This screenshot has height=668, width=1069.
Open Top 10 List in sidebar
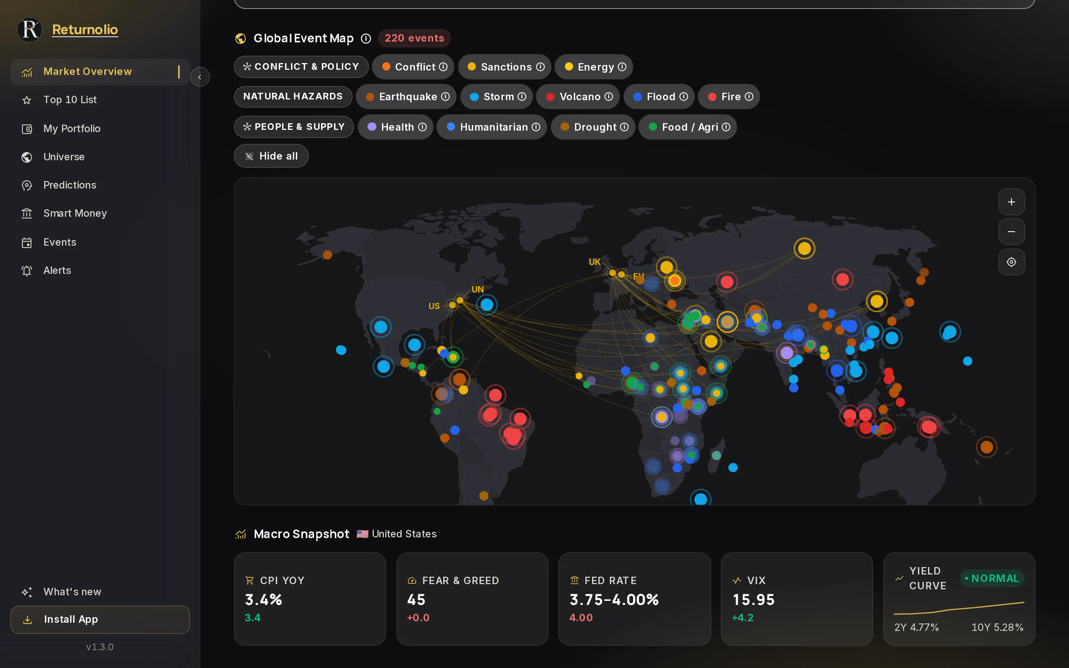(x=100, y=100)
